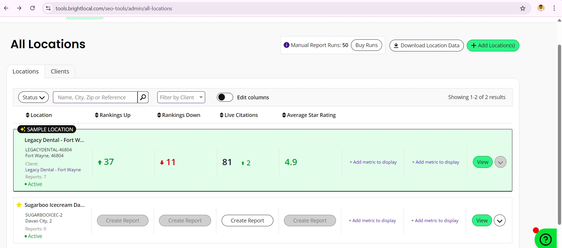This screenshot has height=248, width=562.
Task: Click the browser address bar URL
Action: (x=114, y=9)
